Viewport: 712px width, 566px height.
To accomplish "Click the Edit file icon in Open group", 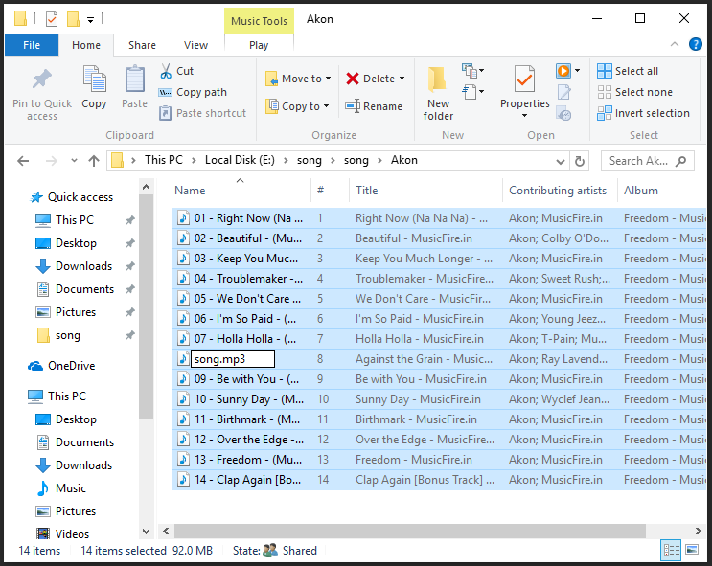I will point(563,92).
